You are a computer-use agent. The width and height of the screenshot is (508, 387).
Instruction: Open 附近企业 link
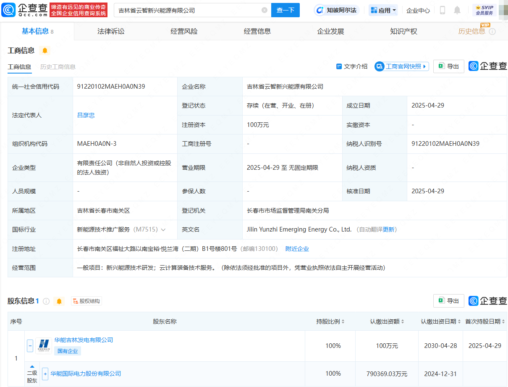297,249
